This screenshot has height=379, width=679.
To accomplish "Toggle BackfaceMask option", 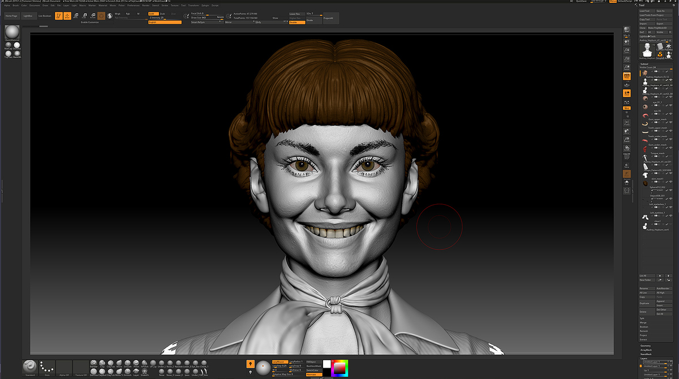I will pos(314,366).
